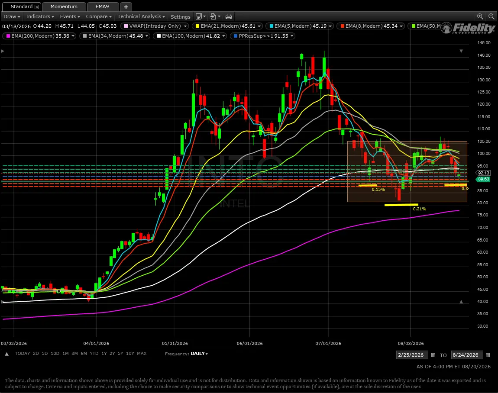Set range to 5Y
Image resolution: width=498 pixels, height=393 pixels.
point(120,353)
